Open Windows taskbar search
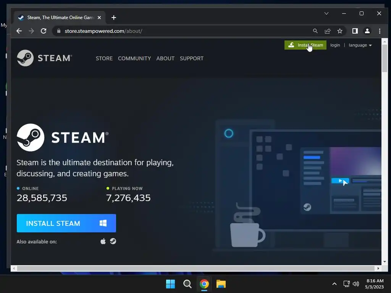The image size is (391, 293). 187,284
